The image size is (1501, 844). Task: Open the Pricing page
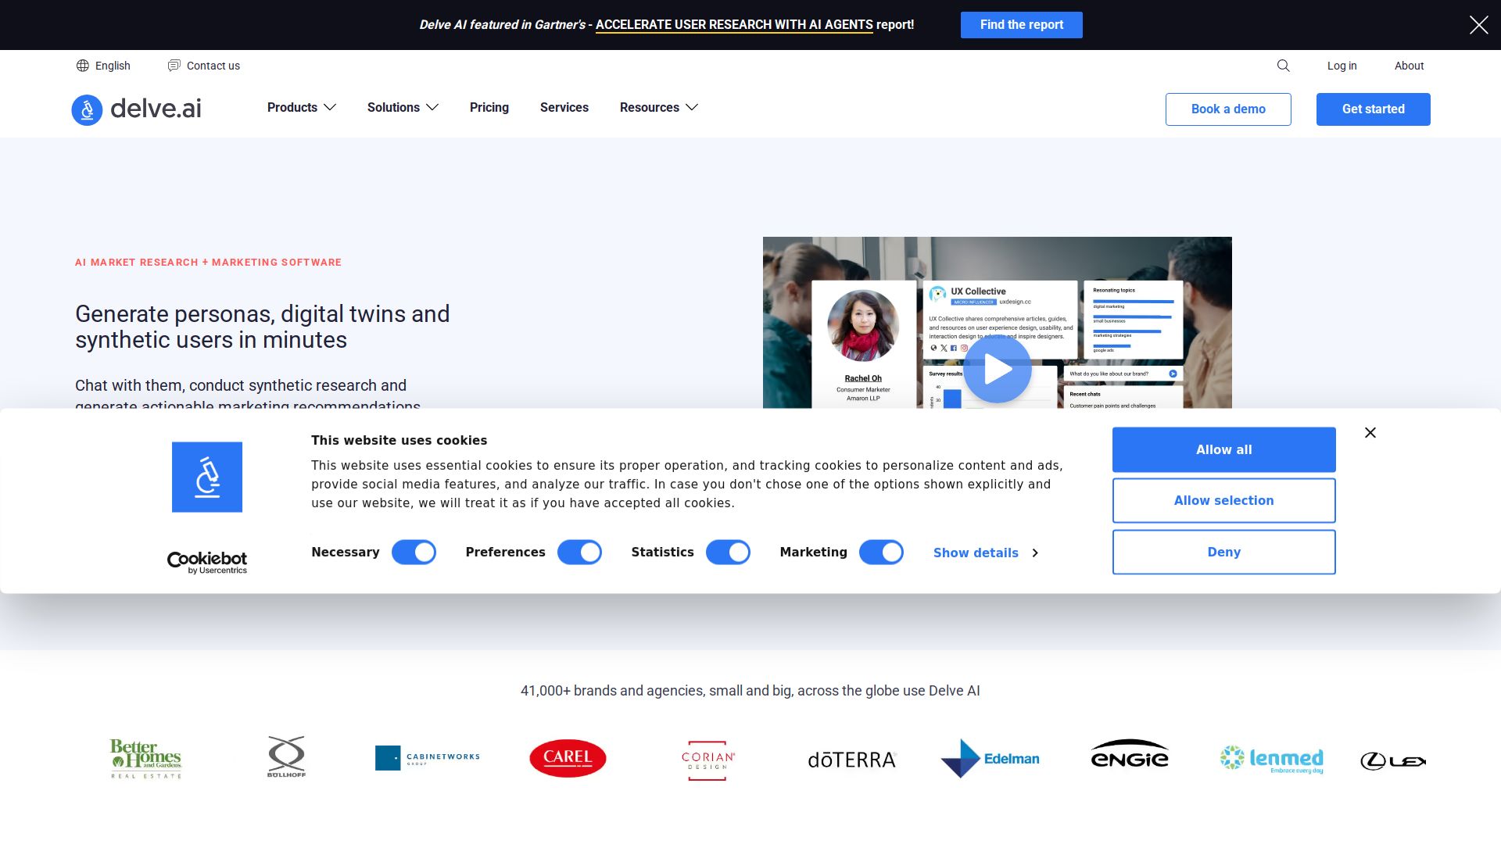[x=489, y=108]
